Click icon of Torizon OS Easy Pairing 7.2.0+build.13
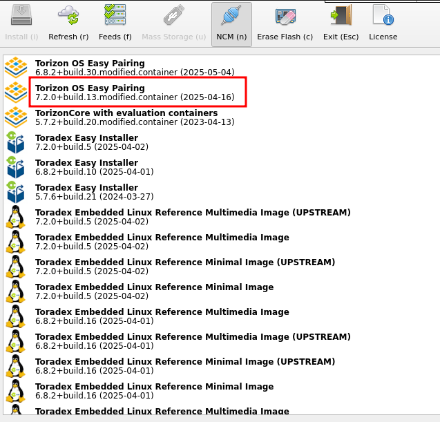Viewport: 440px width, 422px height. pyautogui.click(x=16, y=93)
